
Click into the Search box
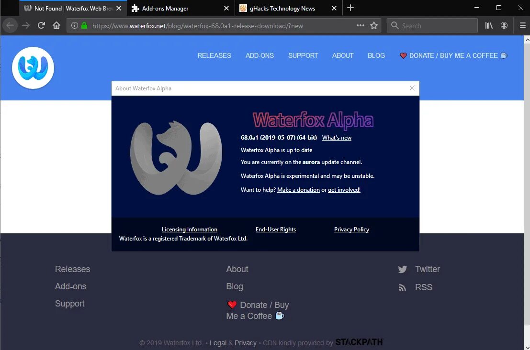coord(432,26)
